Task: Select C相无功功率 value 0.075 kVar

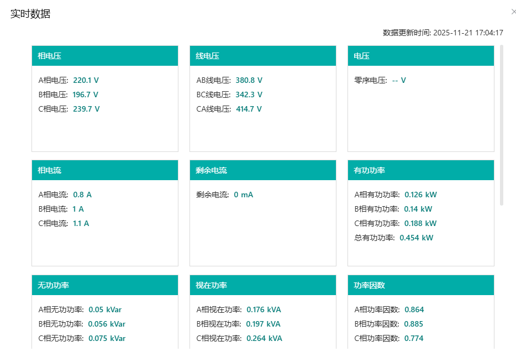Action: click(x=107, y=338)
